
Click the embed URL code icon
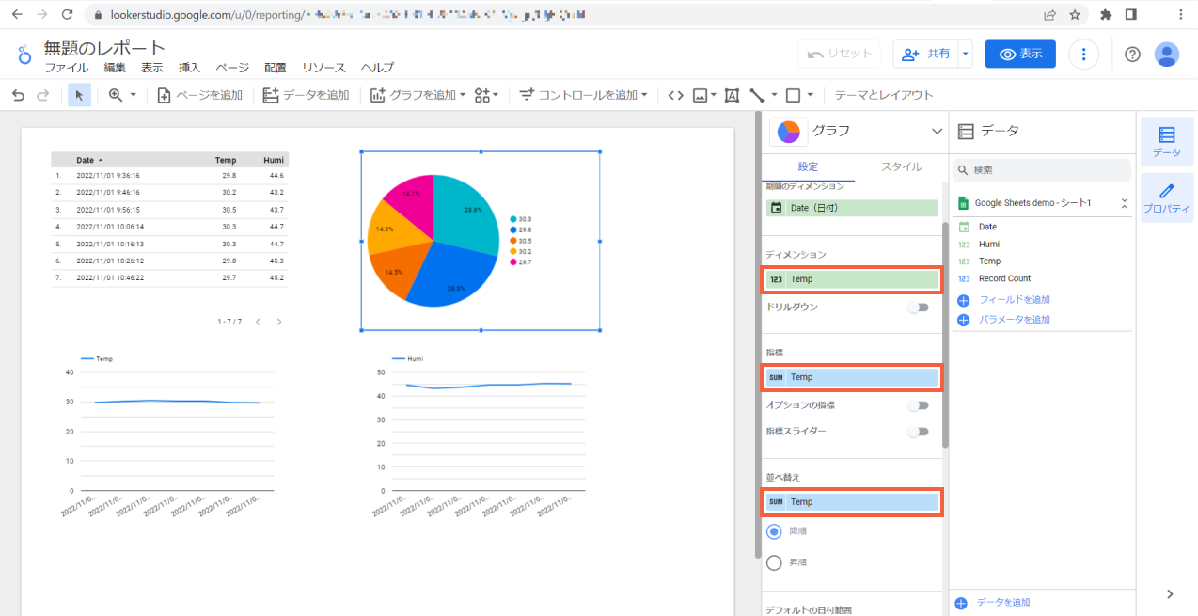(675, 95)
